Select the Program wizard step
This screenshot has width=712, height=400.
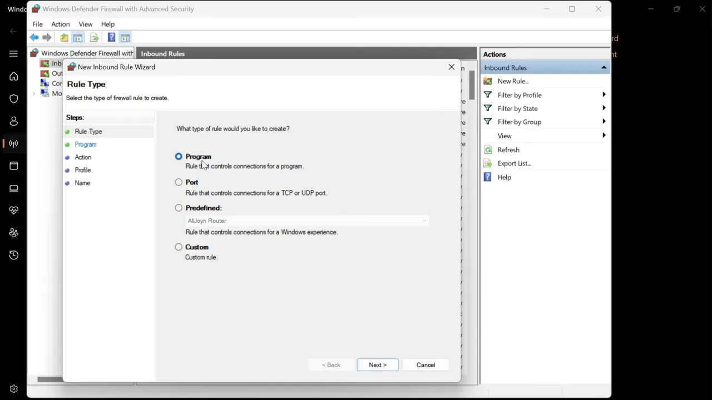point(86,144)
